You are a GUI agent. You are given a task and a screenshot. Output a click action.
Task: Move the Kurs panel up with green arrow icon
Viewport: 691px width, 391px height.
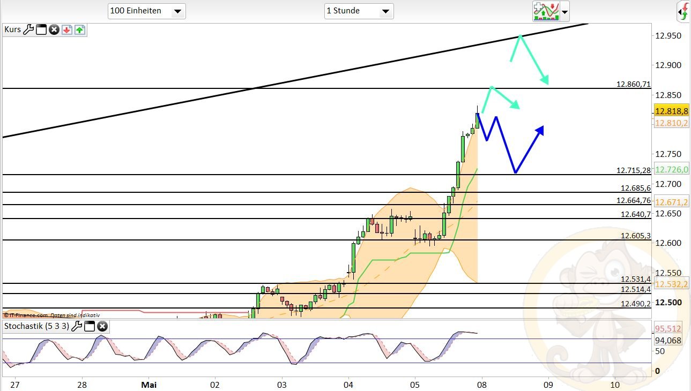[79, 29]
